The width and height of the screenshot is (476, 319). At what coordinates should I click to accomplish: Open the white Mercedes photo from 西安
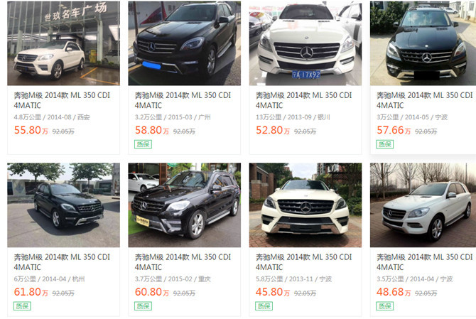(x=63, y=43)
